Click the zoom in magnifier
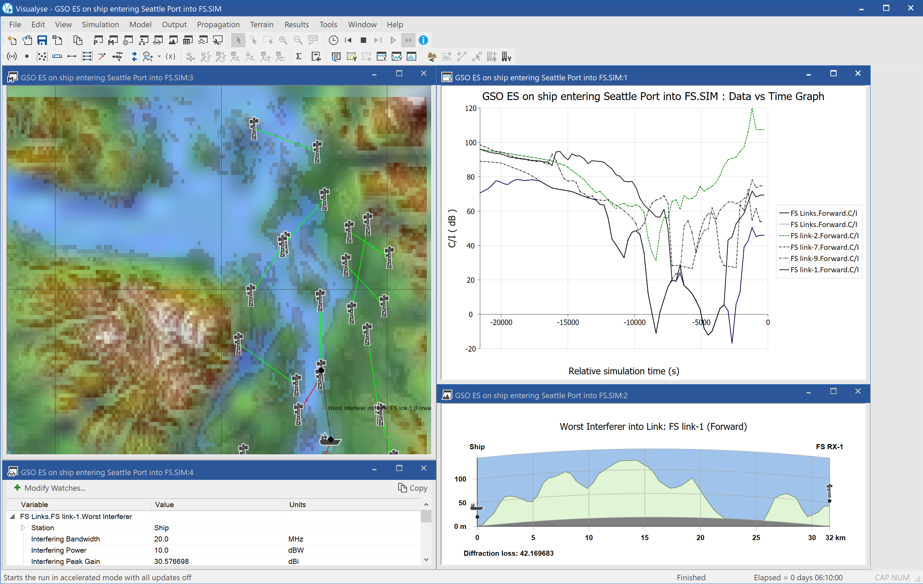 283,40
